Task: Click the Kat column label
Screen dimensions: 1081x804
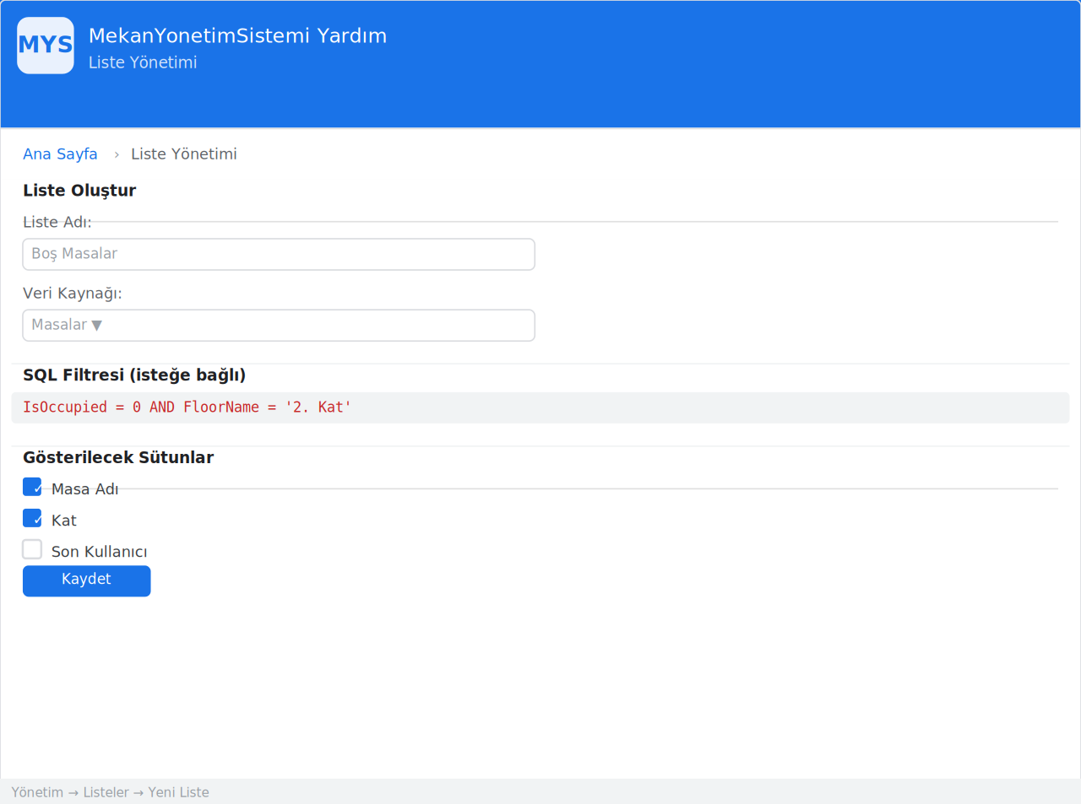Action: (x=64, y=521)
